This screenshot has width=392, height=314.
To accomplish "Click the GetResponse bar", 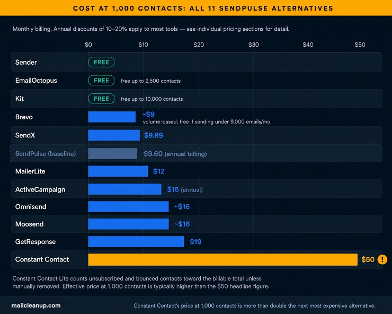I will click(x=136, y=242).
